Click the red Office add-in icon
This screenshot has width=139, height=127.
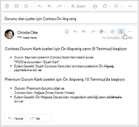[101, 32]
